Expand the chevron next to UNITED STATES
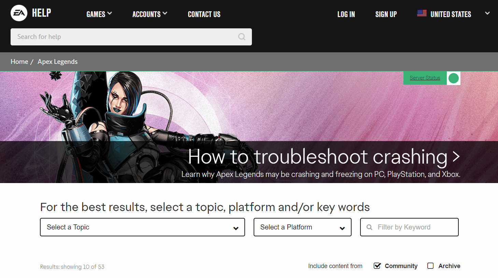This screenshot has width=498, height=278. click(487, 13)
